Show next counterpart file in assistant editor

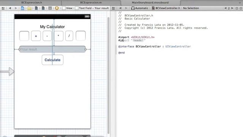tap(232, 8)
